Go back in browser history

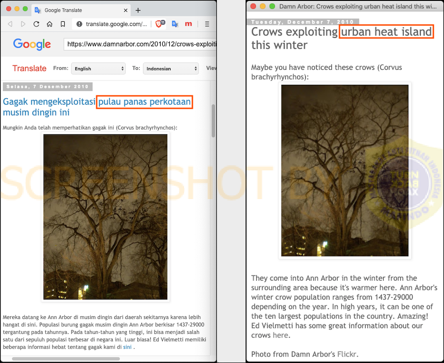click(x=10, y=24)
